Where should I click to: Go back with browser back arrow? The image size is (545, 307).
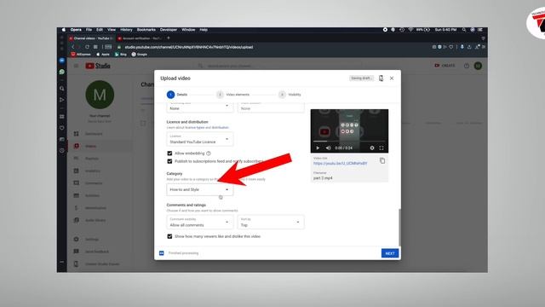(72, 47)
